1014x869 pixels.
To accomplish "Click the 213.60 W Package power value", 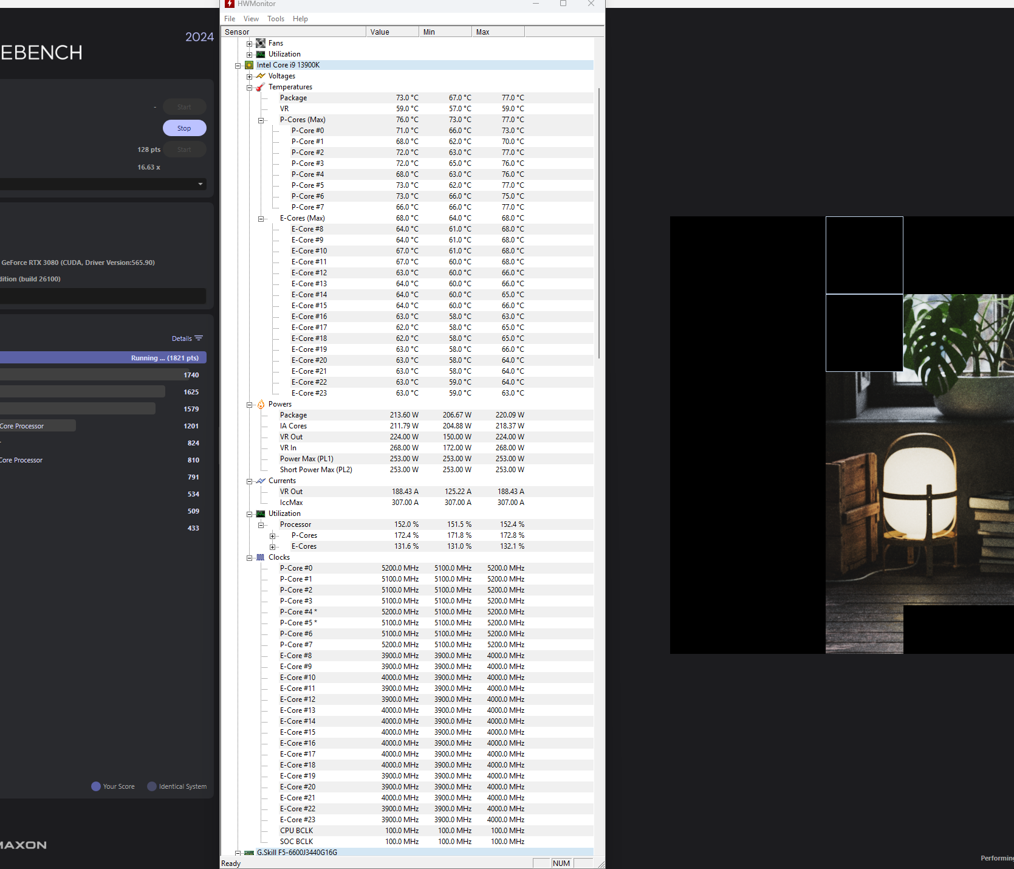I will coord(404,415).
